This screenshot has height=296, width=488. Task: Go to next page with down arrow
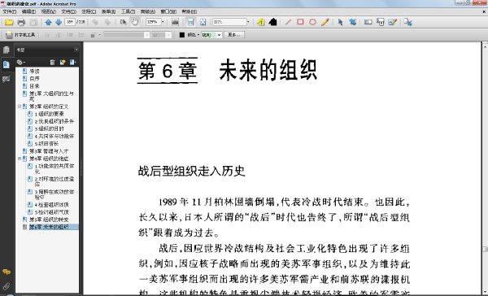tap(59, 22)
